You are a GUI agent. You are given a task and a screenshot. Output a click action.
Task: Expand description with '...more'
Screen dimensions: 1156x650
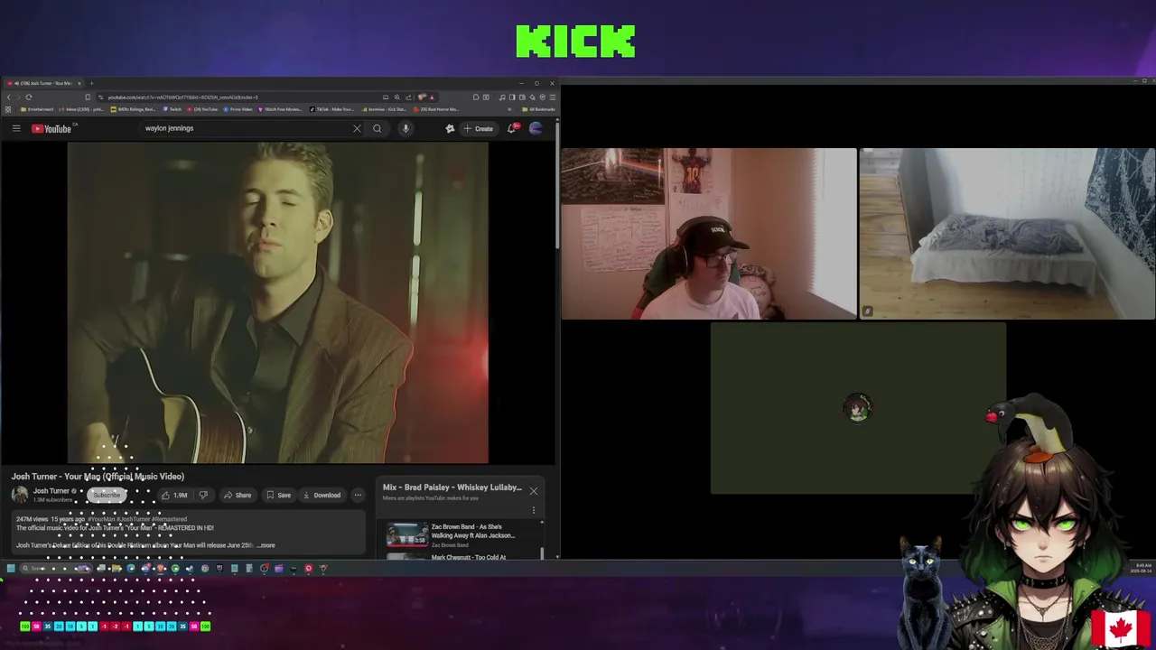click(x=266, y=545)
